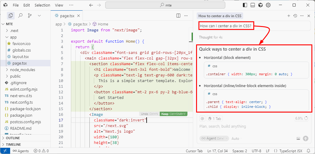
Task: Attach an image using the picture icon
Action: [298, 138]
